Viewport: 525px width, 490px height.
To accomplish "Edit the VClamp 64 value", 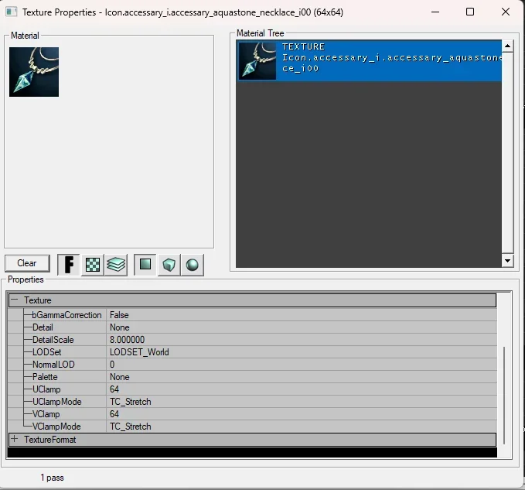I will coord(302,414).
